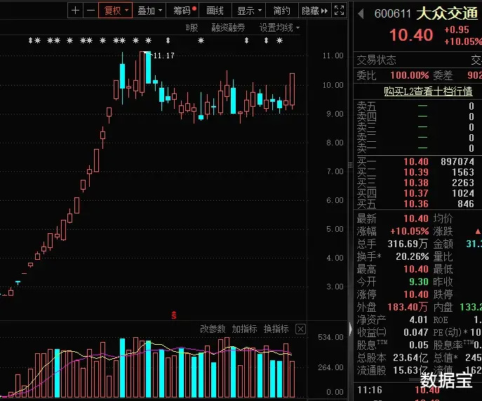Click the 流通股 15.63亿 value
The height and width of the screenshot is (401, 482).
[x=410, y=370]
